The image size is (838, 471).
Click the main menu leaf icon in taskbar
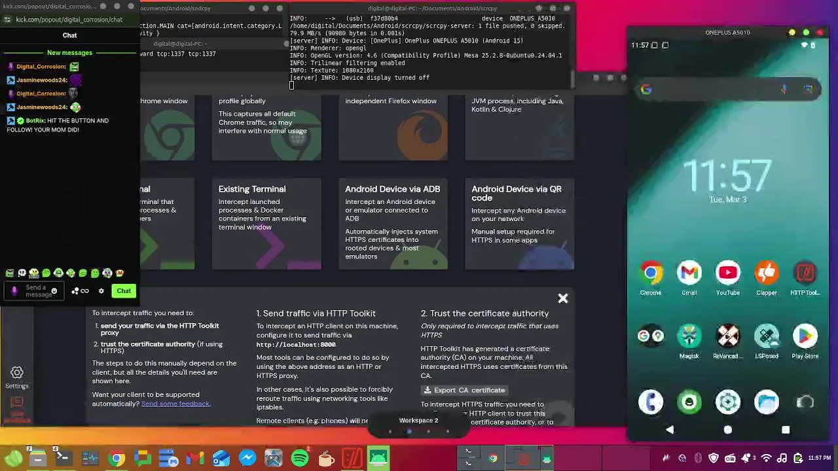[x=13, y=459]
